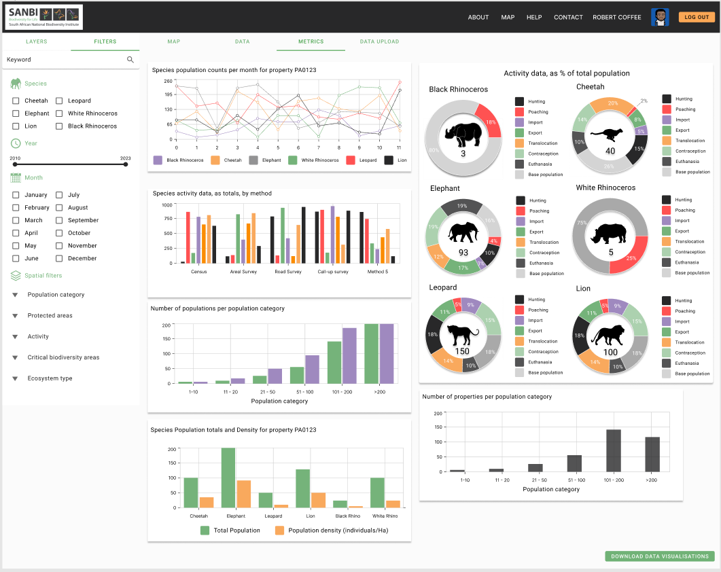Open the Robert Coffee profile avatar
The height and width of the screenshot is (572, 721).
coord(660,17)
